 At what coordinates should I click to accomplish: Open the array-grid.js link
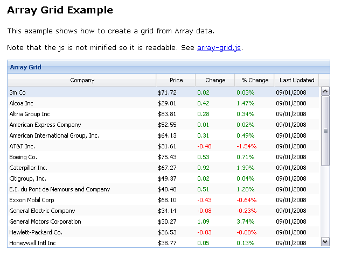(x=219, y=48)
